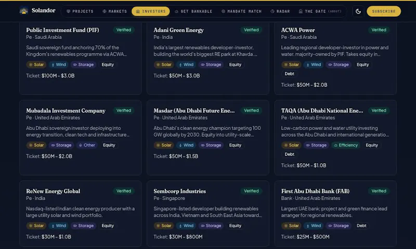Open the Get Bankable nav tab
This screenshot has height=249, width=416.
[x=193, y=11]
